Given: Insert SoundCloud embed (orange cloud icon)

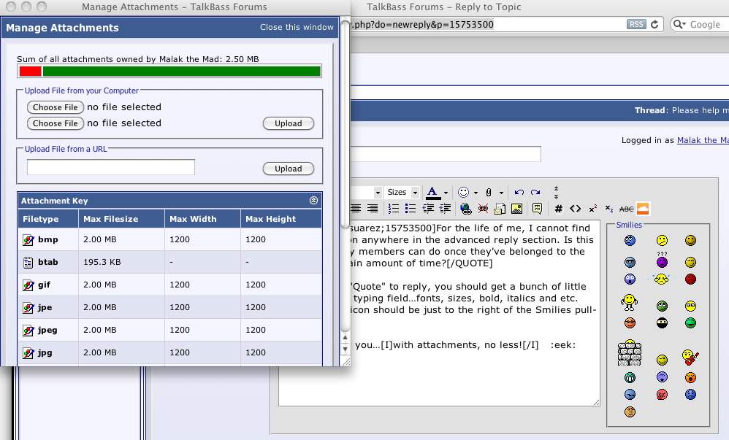Looking at the screenshot, I should pyautogui.click(x=643, y=209).
